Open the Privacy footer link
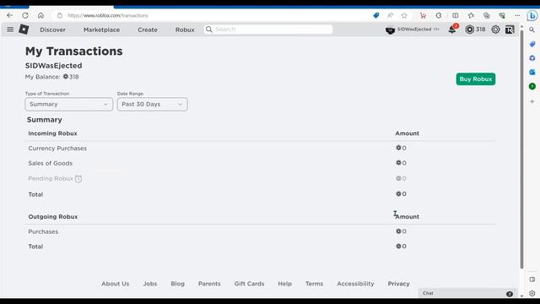 pos(398,284)
